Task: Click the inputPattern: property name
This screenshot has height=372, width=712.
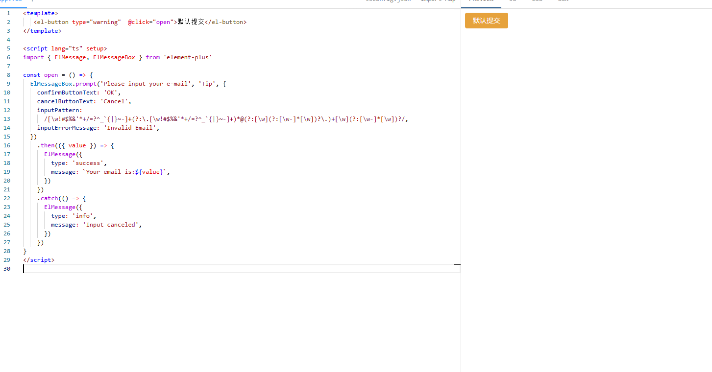Action: pos(60,110)
